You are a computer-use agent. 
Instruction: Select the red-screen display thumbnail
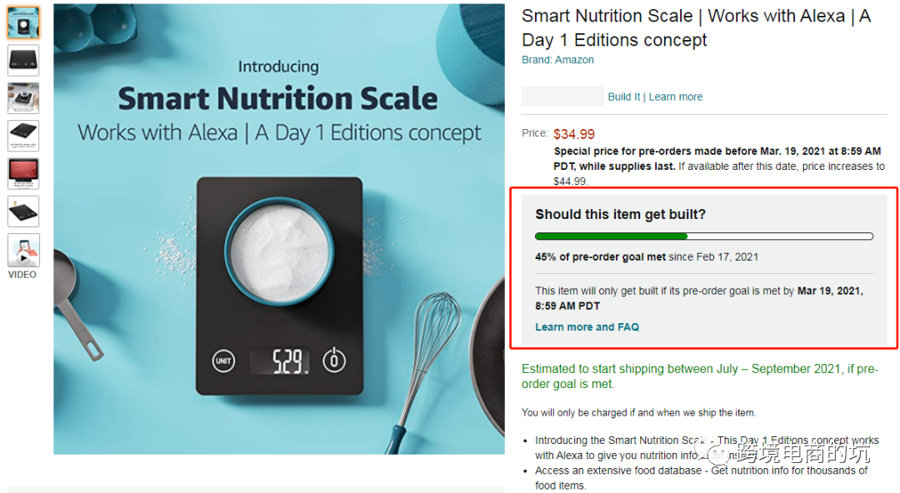23,174
